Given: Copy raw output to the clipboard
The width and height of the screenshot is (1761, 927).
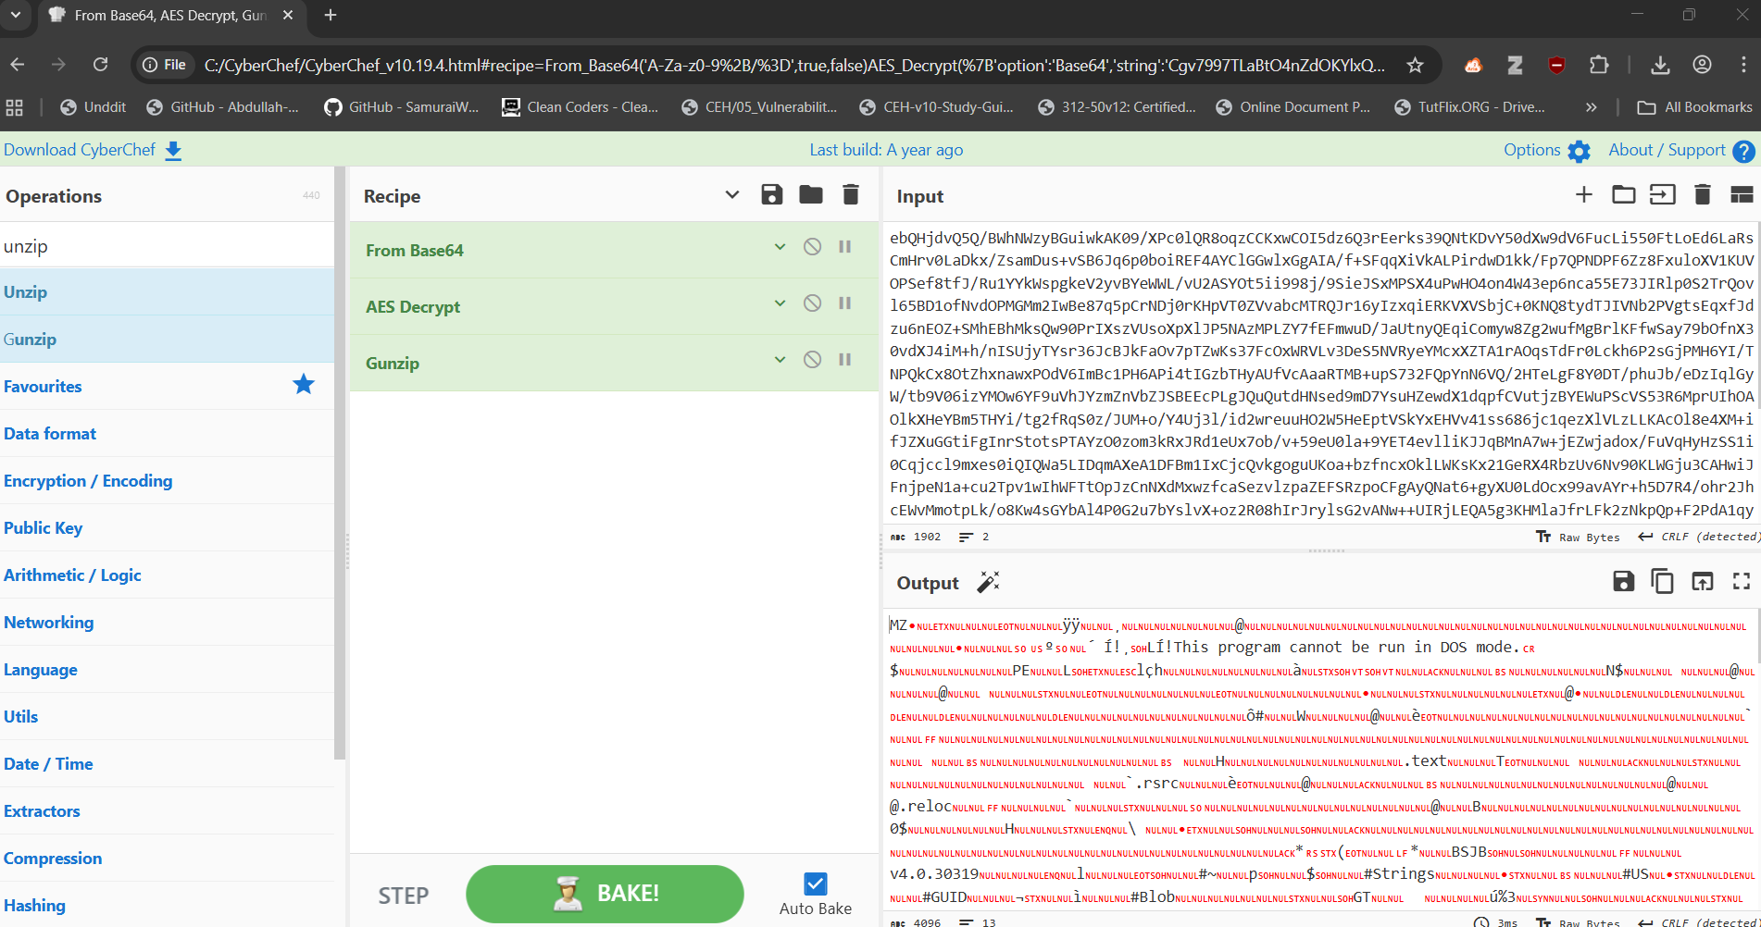Looking at the screenshot, I should pyautogui.click(x=1662, y=581).
